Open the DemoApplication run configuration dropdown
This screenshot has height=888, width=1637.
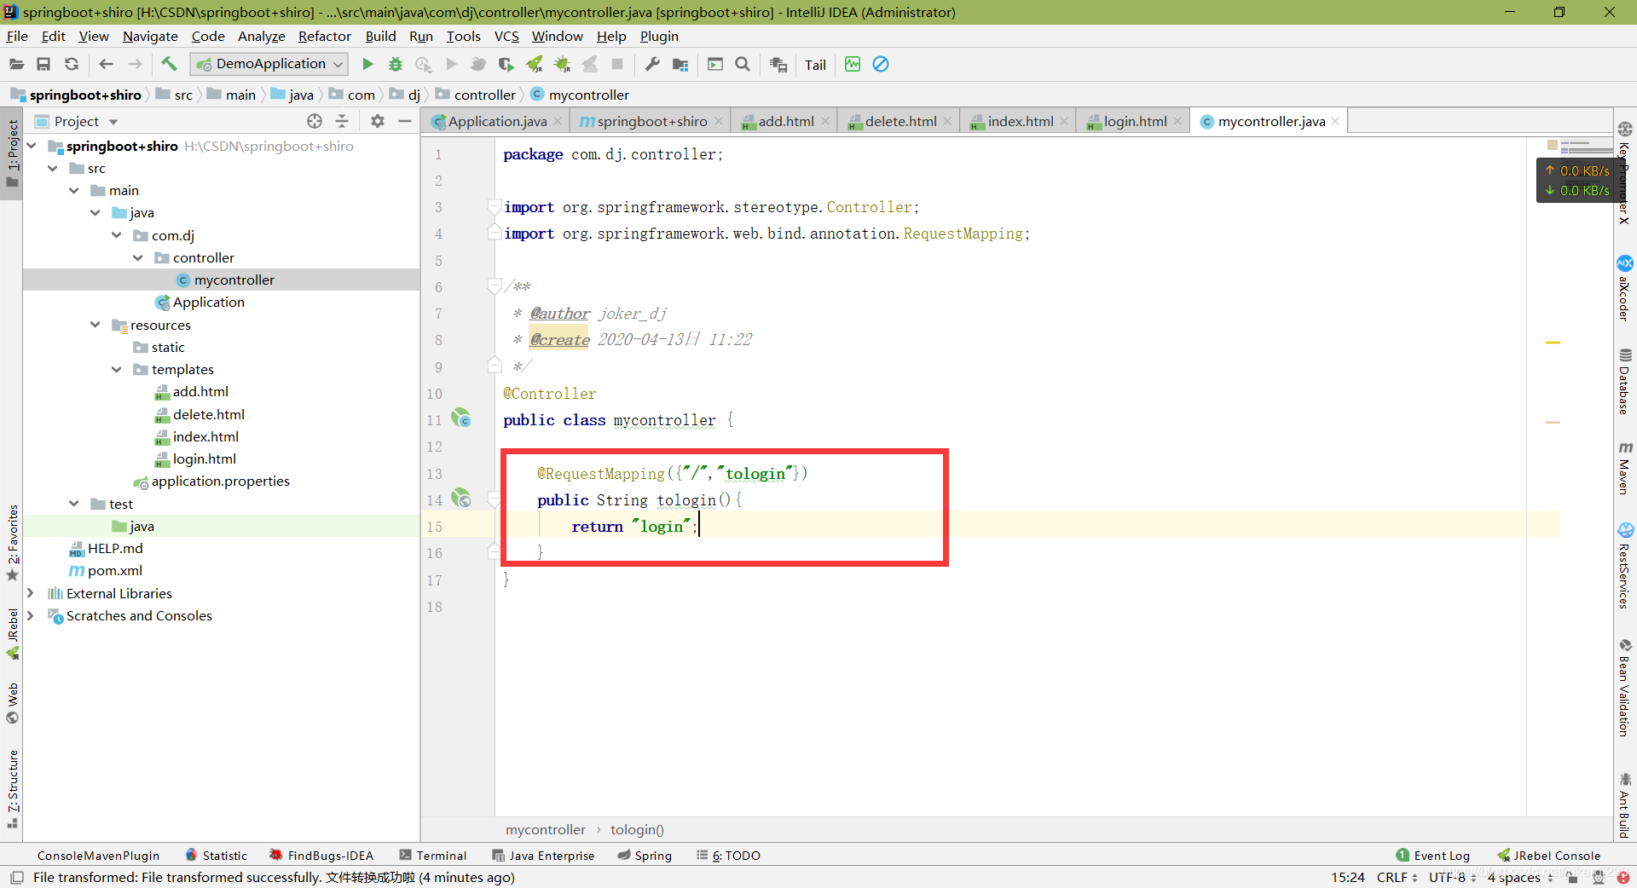[269, 64]
